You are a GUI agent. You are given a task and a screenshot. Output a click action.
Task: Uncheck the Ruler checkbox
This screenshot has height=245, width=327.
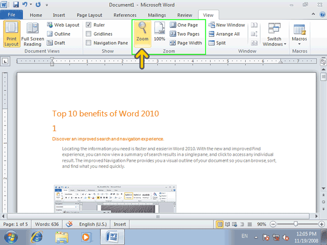88,25
